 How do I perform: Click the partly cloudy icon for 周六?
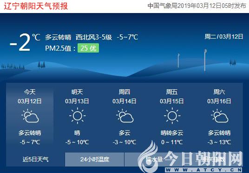click(x=220, y=116)
